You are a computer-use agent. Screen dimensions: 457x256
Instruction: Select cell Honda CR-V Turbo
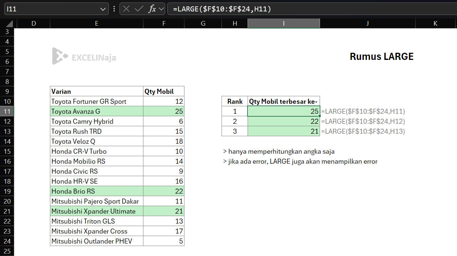97,151
